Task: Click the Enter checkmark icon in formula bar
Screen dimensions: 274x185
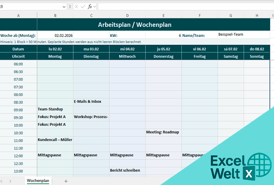Action: (83, 6)
